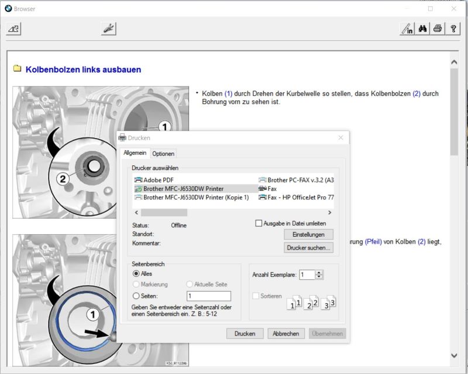Click the Browser page vertical scrollbar thumb
The height and width of the screenshot is (374, 468).
click(x=454, y=112)
